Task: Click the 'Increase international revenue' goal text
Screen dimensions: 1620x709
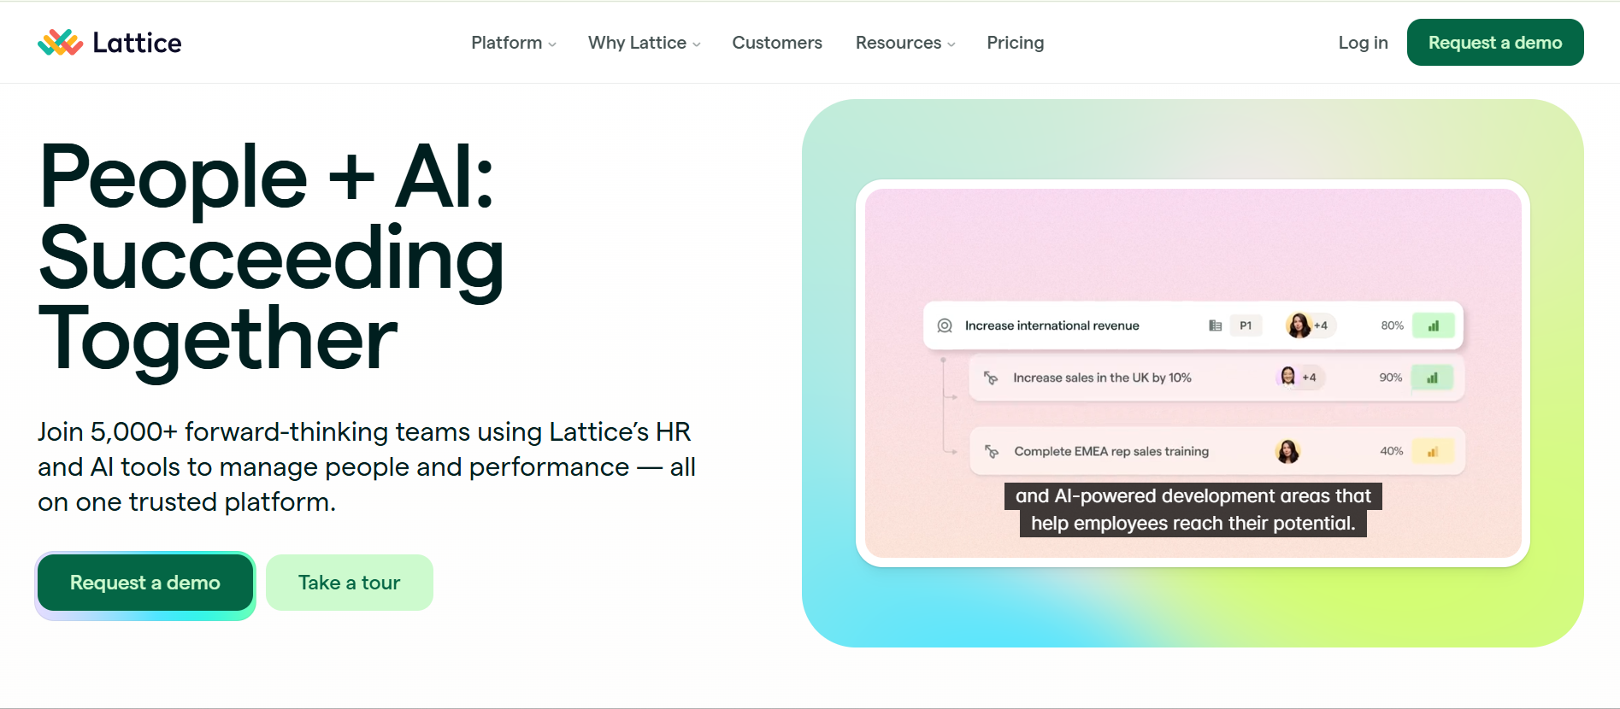Action: (1052, 325)
